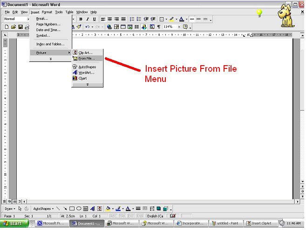Align text left using the toolbar
The width and height of the screenshot is (306, 230).
click(103, 19)
